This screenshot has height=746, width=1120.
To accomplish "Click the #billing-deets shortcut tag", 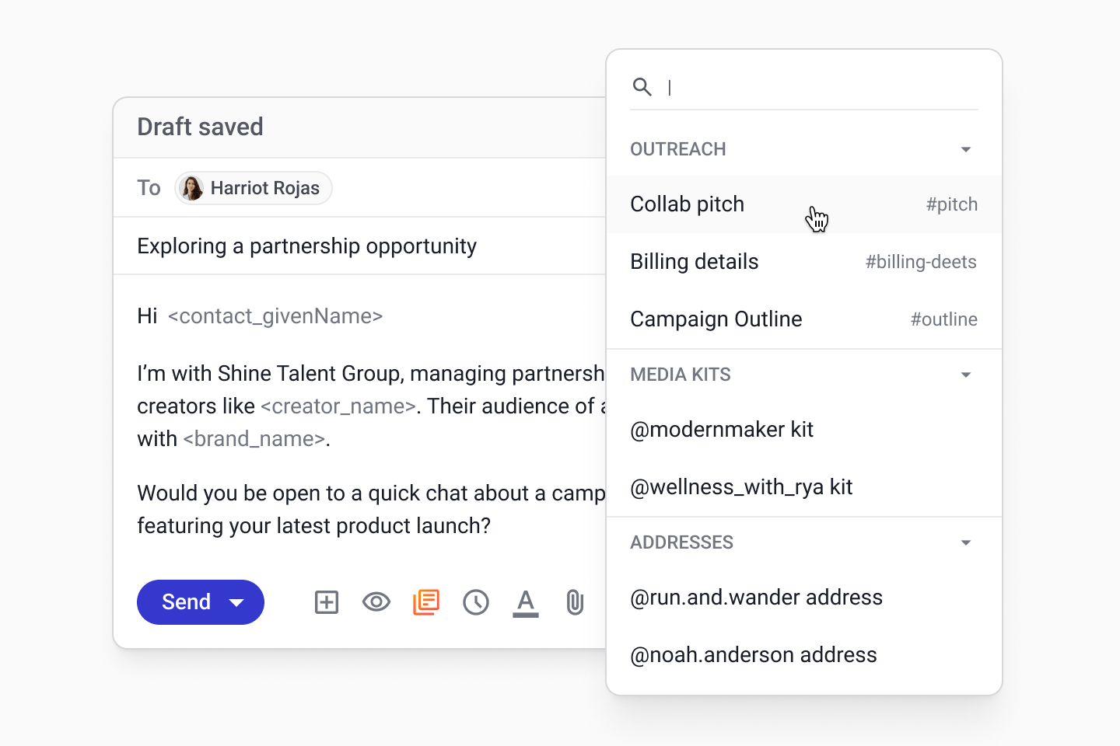I will coord(921,262).
